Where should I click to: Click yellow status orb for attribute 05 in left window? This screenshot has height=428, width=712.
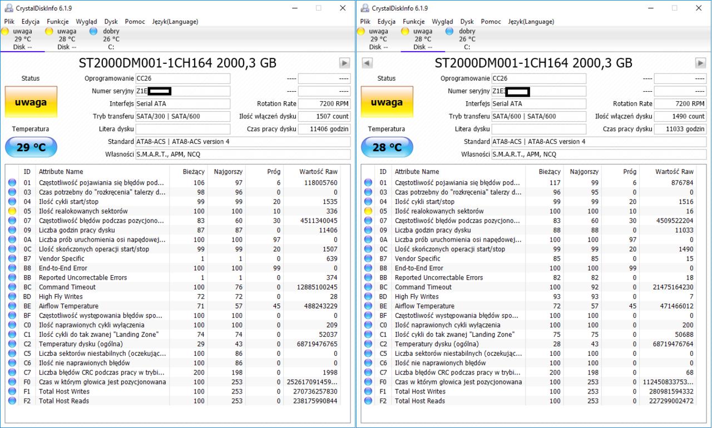pyautogui.click(x=12, y=211)
